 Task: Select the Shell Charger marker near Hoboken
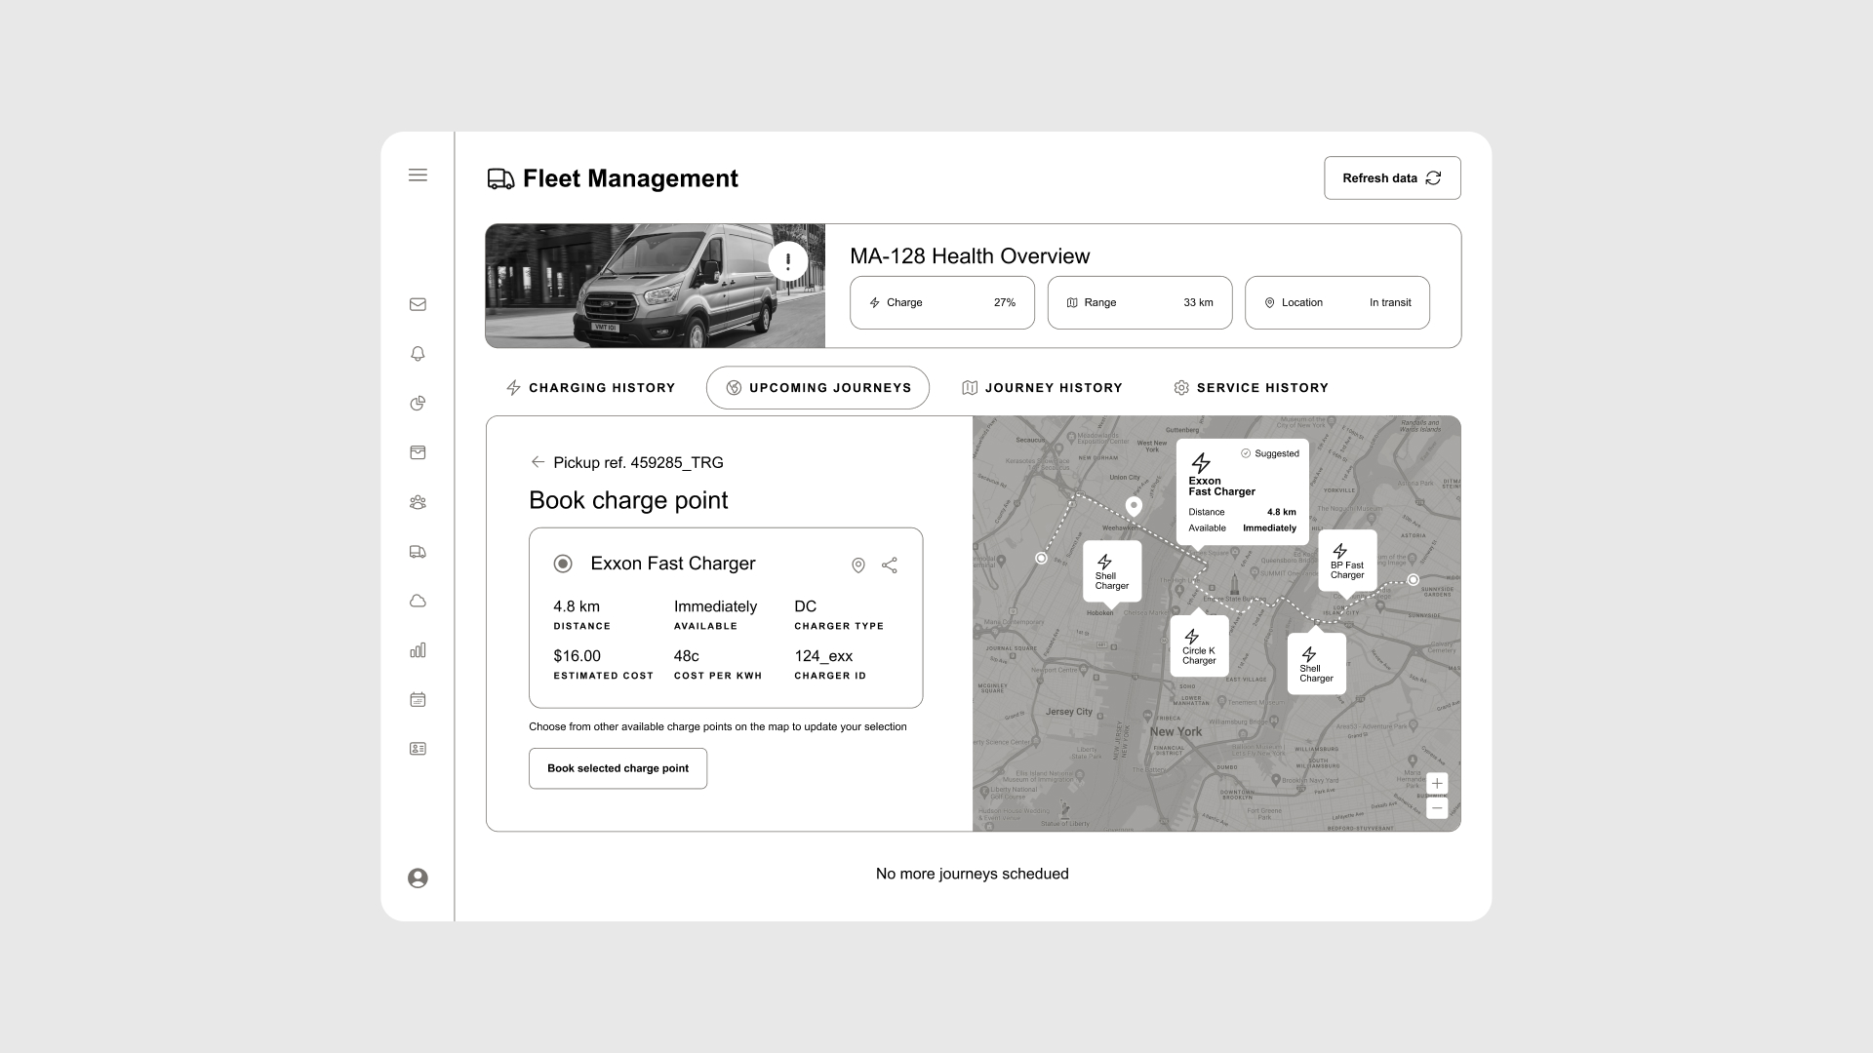(1111, 571)
